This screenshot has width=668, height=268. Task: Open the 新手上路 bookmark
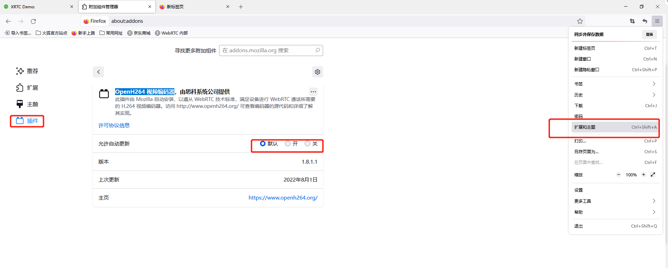click(83, 33)
